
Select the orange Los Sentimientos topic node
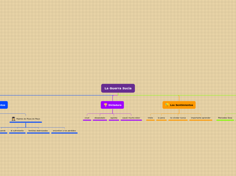pyautogui.click(x=179, y=105)
